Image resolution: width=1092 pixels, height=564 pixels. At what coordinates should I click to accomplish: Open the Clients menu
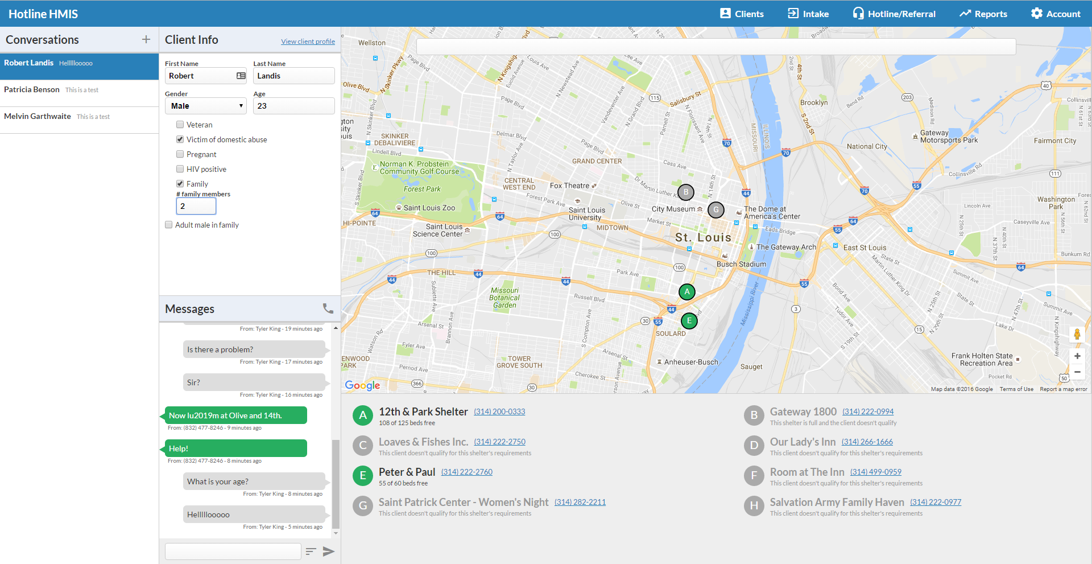pyautogui.click(x=742, y=14)
